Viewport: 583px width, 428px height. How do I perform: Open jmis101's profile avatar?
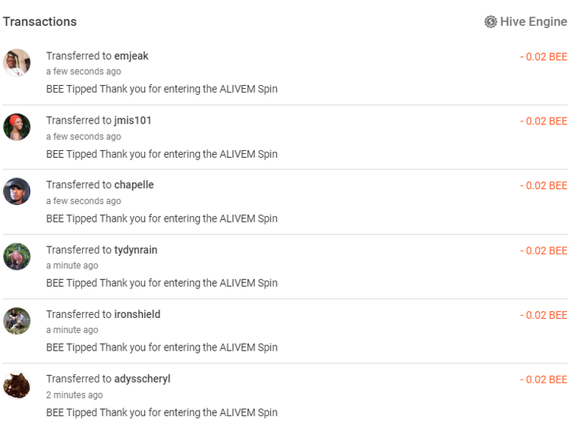[17, 127]
